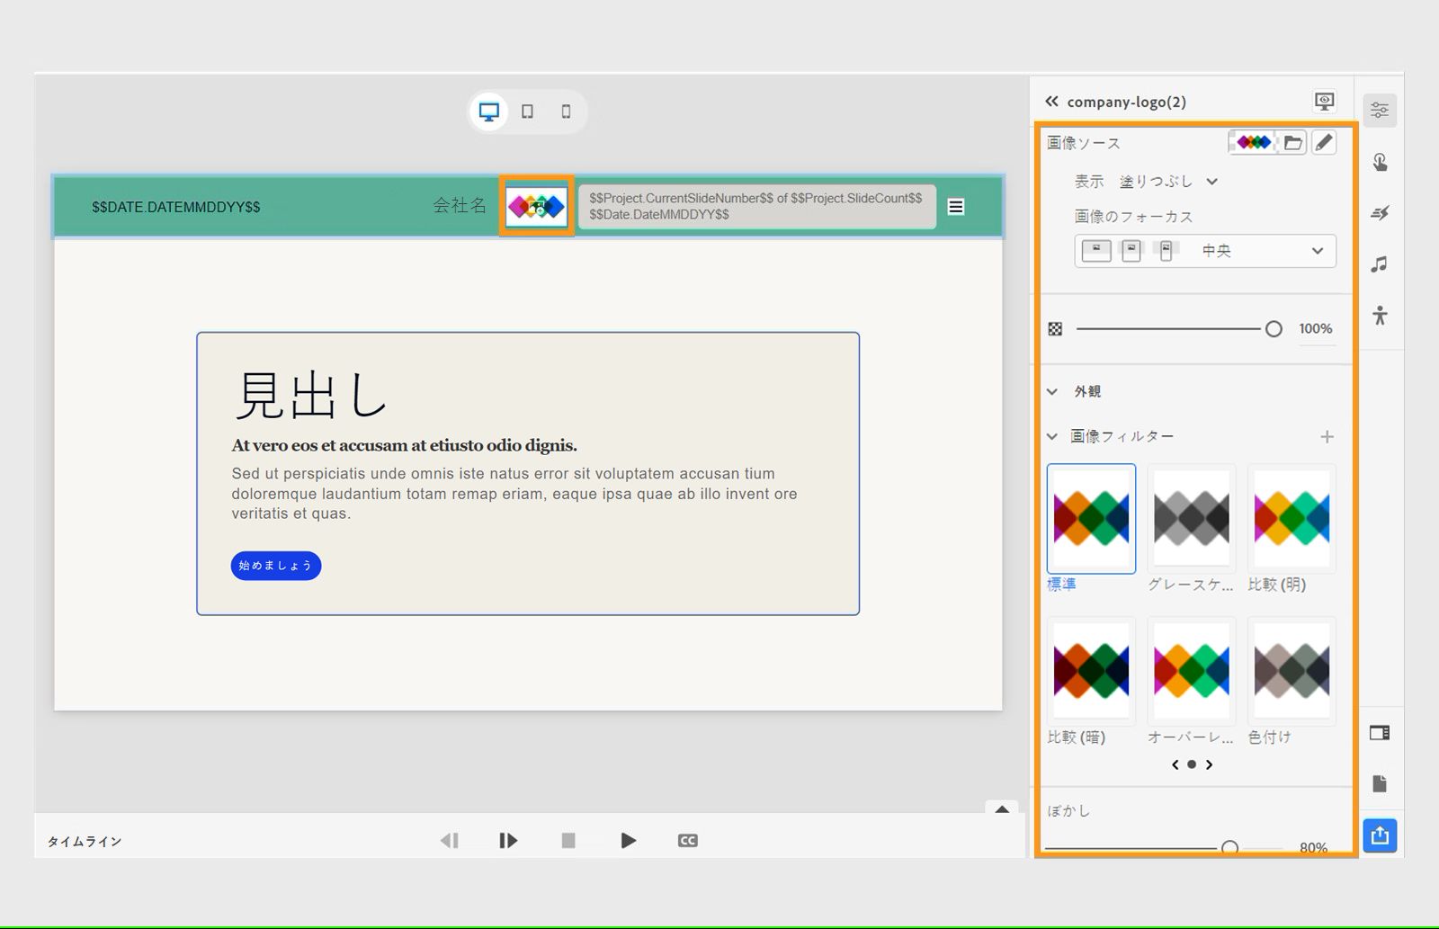Apply the グレースケール image filter

pos(1191,519)
